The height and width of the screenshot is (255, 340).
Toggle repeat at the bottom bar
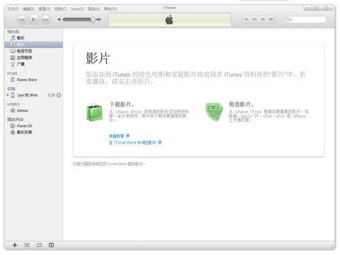coord(39,245)
